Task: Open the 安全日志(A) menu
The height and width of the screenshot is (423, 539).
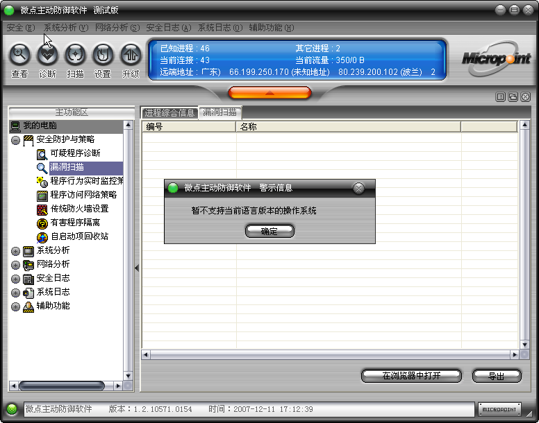Action: 168,28
